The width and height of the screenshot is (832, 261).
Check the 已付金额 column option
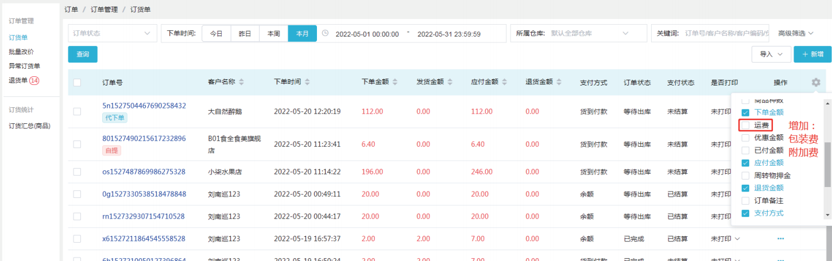coord(745,150)
